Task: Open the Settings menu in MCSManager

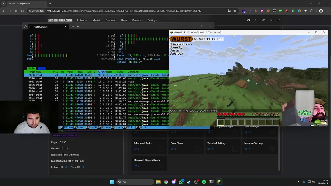Action: point(152,20)
